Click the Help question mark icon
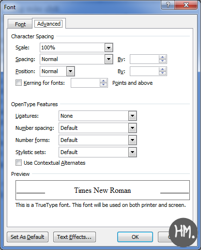This screenshot has width=201, height=250. pyautogui.click(x=168, y=5)
